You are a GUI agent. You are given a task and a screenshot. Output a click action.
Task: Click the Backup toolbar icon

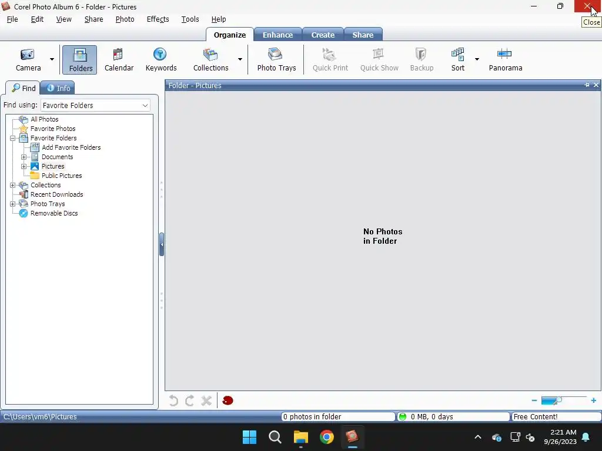click(x=421, y=59)
